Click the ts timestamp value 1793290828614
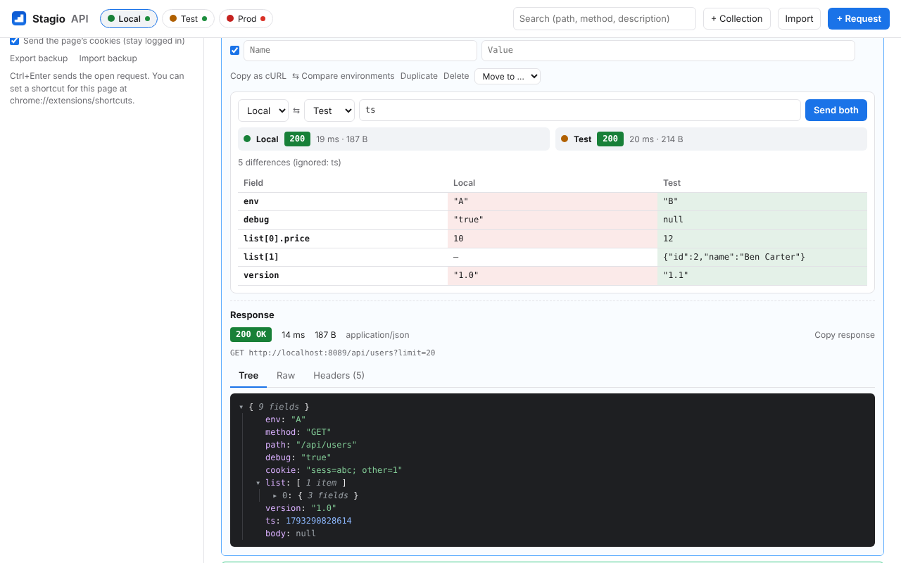The image size is (901, 563). 319,521
